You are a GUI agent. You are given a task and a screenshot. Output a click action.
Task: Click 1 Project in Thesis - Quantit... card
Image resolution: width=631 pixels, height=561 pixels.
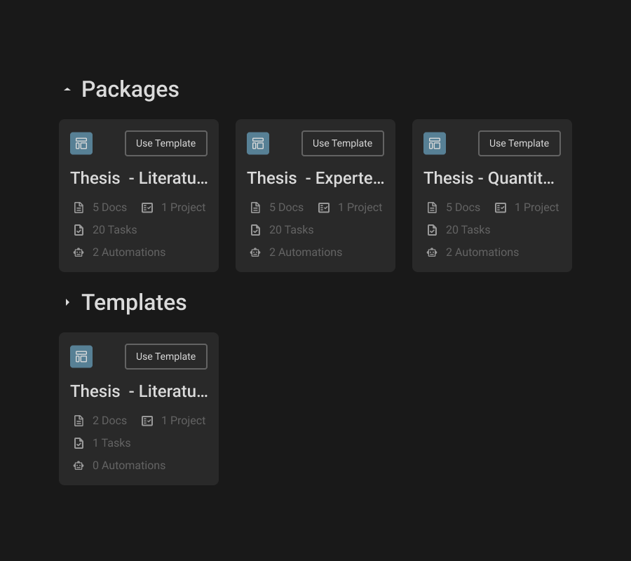[536, 208]
